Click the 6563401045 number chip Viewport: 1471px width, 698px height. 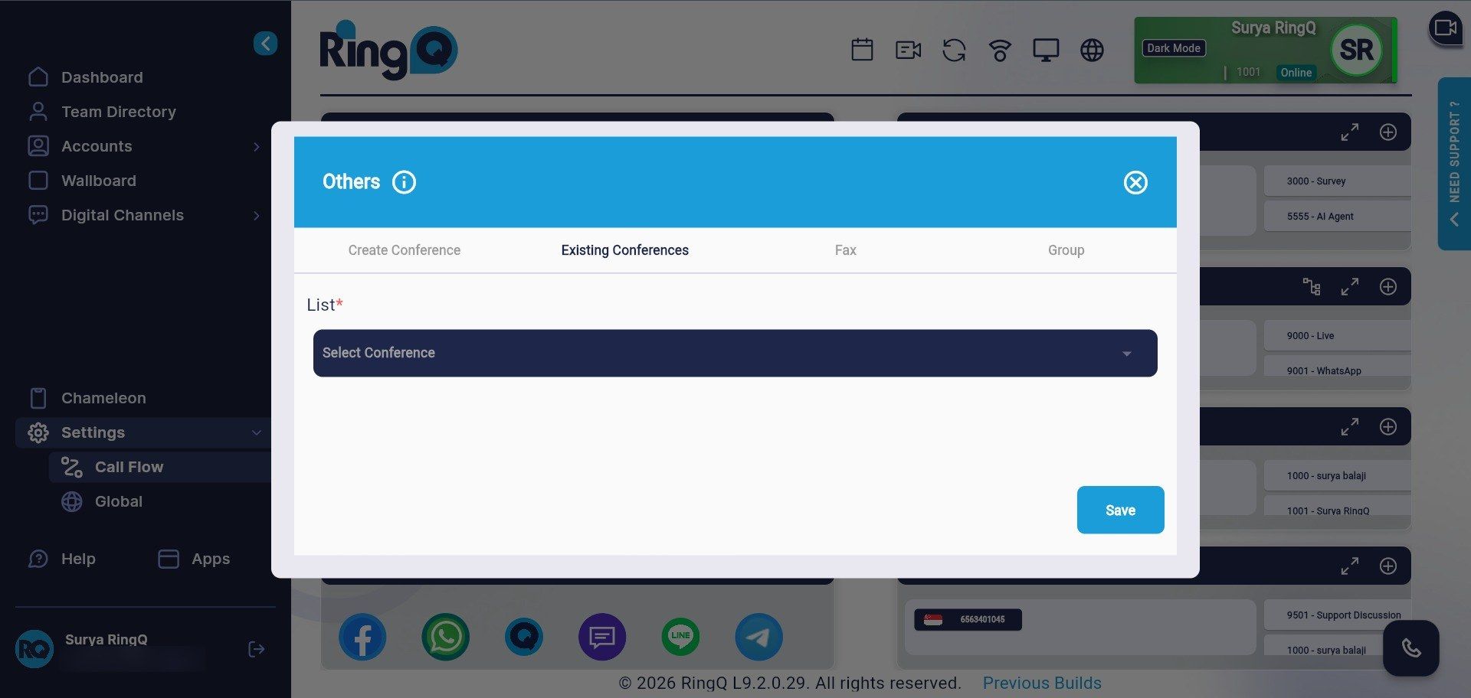968,619
